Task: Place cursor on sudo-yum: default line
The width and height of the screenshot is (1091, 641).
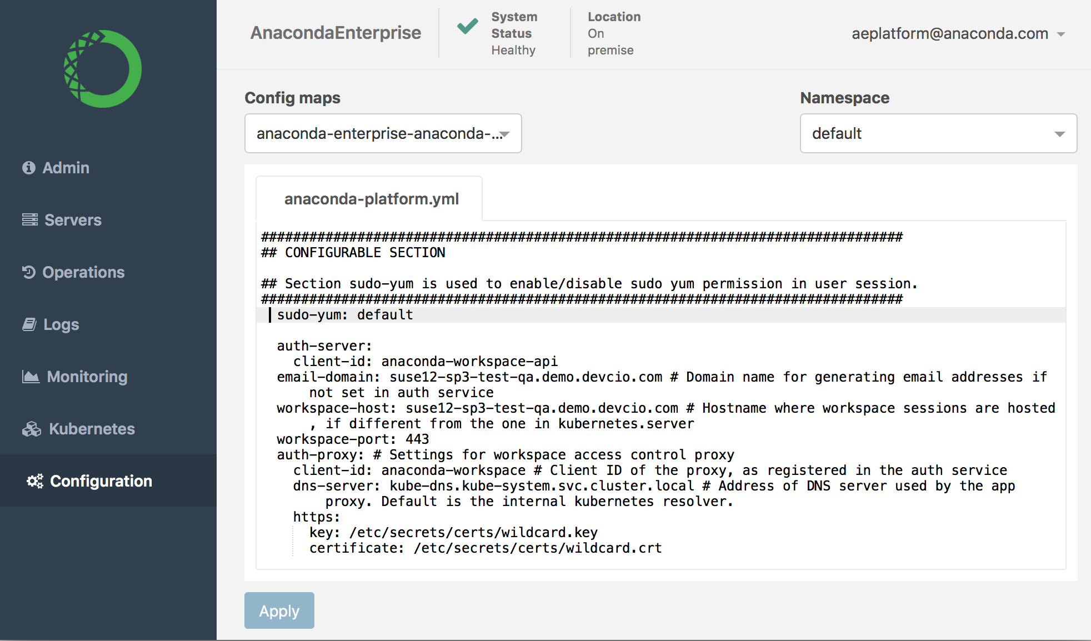Action: [x=345, y=315]
